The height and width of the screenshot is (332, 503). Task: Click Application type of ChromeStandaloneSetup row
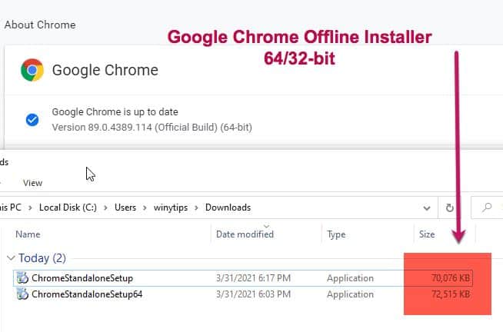point(350,278)
